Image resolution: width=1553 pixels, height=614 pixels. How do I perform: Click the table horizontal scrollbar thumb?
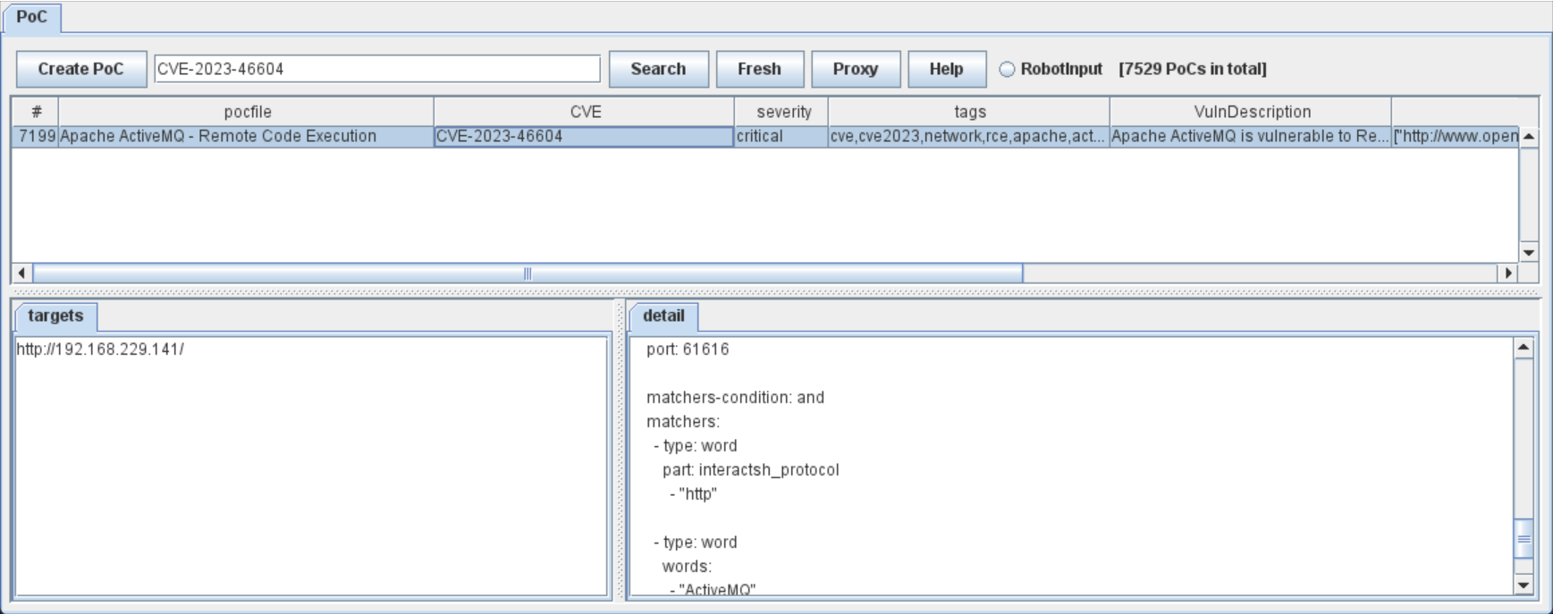pyautogui.click(x=528, y=273)
